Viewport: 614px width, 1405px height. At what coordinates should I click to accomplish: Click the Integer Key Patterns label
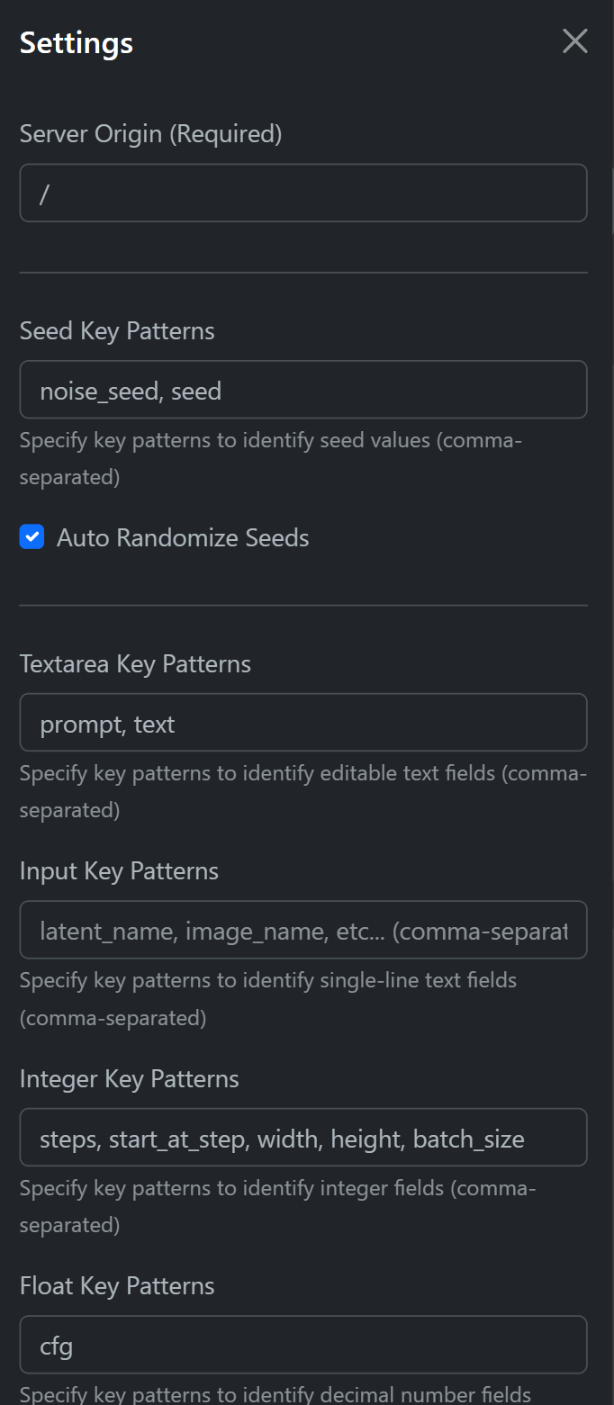tap(129, 1078)
